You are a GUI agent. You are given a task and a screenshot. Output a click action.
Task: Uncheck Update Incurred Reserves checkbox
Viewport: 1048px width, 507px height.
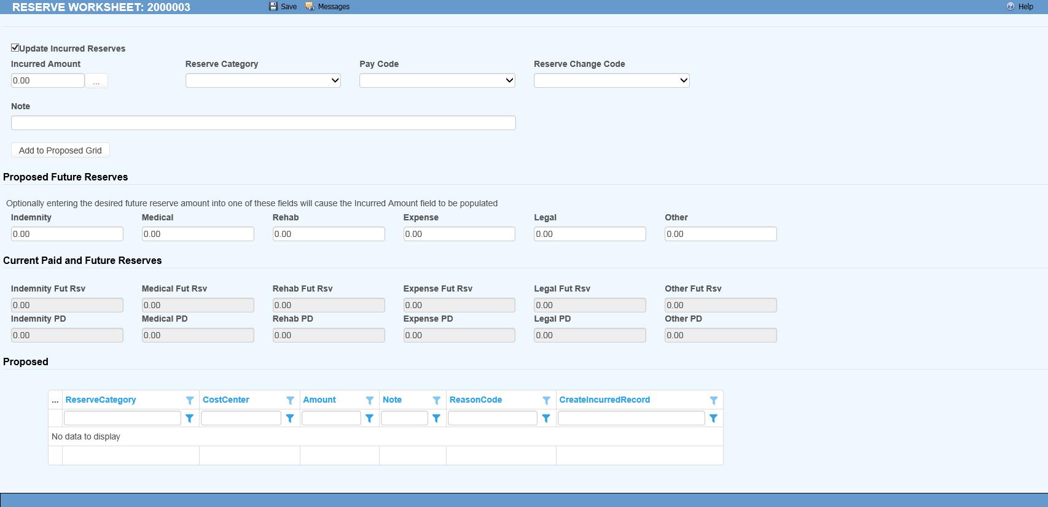(x=15, y=48)
